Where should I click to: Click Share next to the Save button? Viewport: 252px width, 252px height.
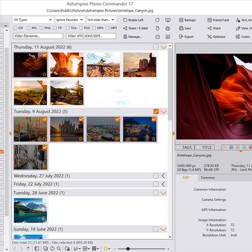coord(214,28)
